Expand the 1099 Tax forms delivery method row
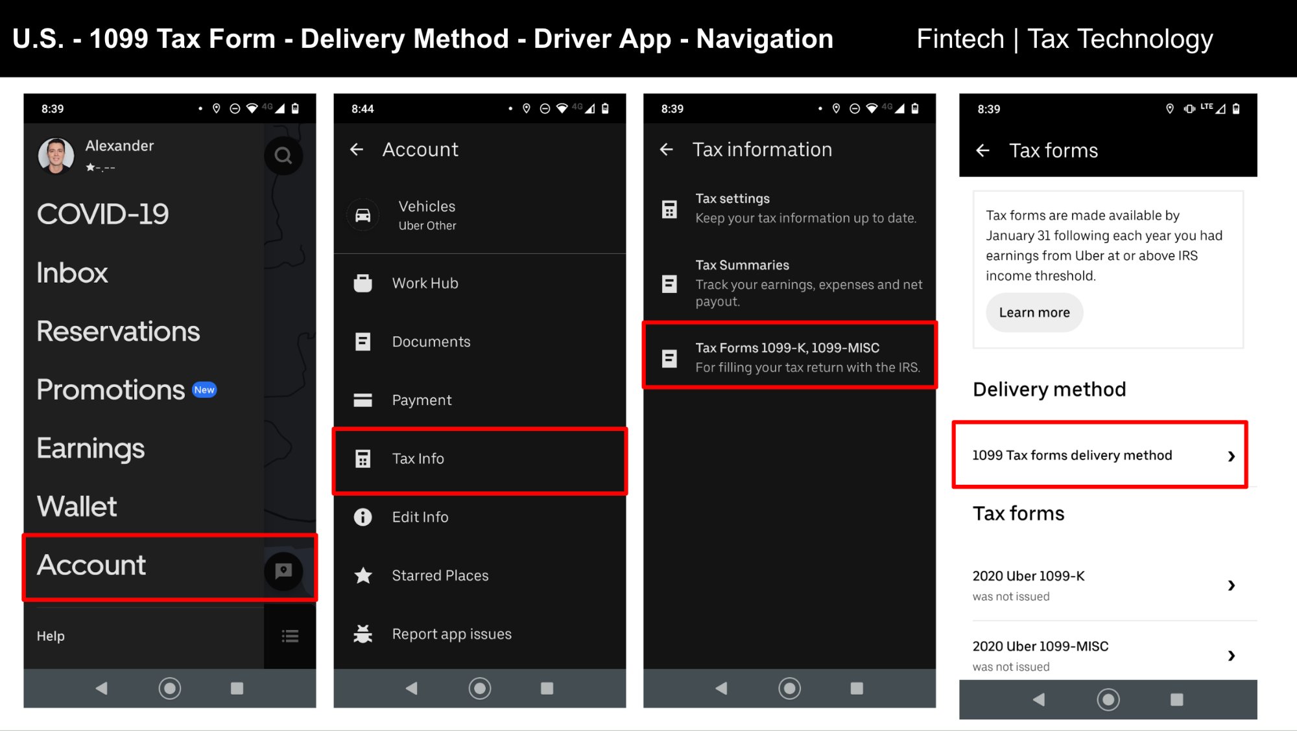The height and width of the screenshot is (731, 1297). 1099,455
